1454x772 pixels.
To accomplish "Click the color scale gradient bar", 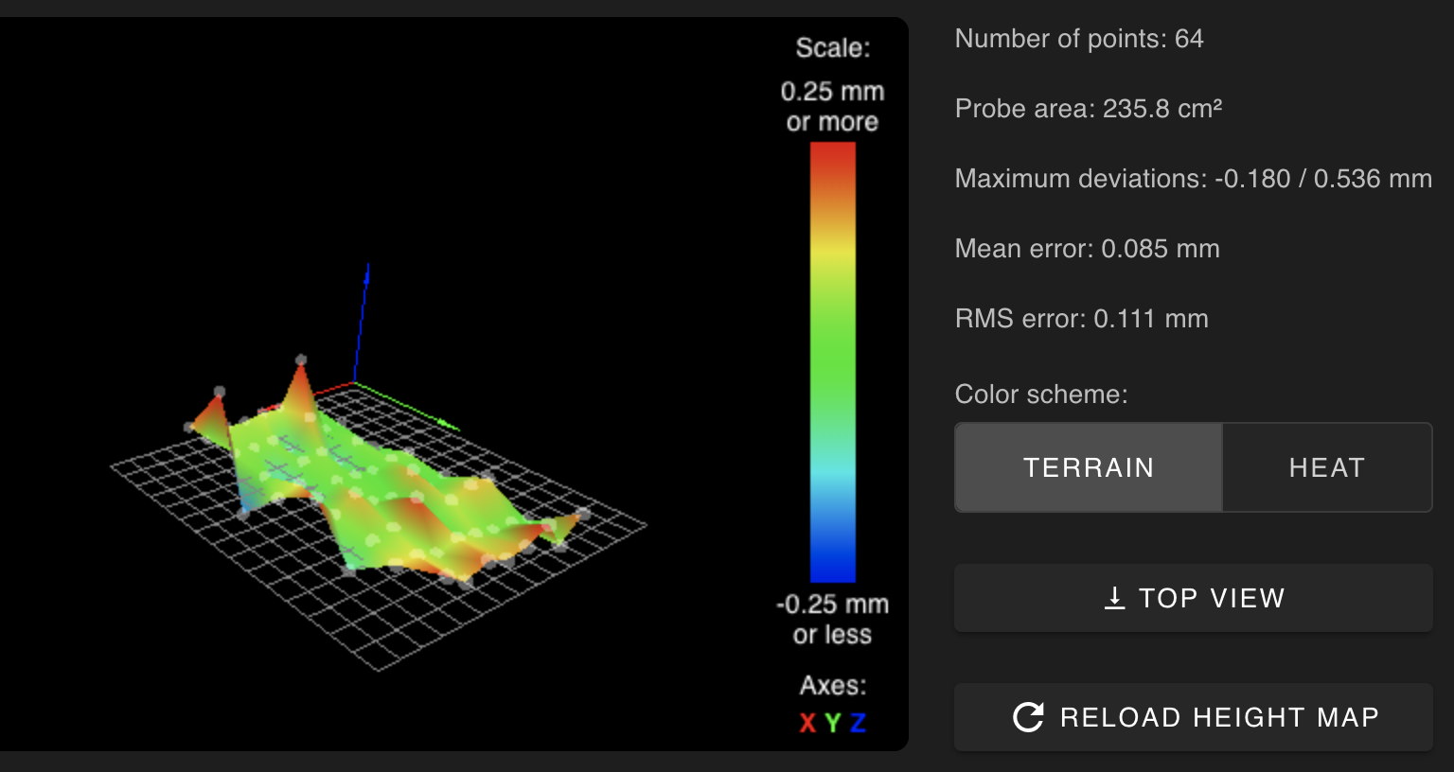I will [x=833, y=362].
